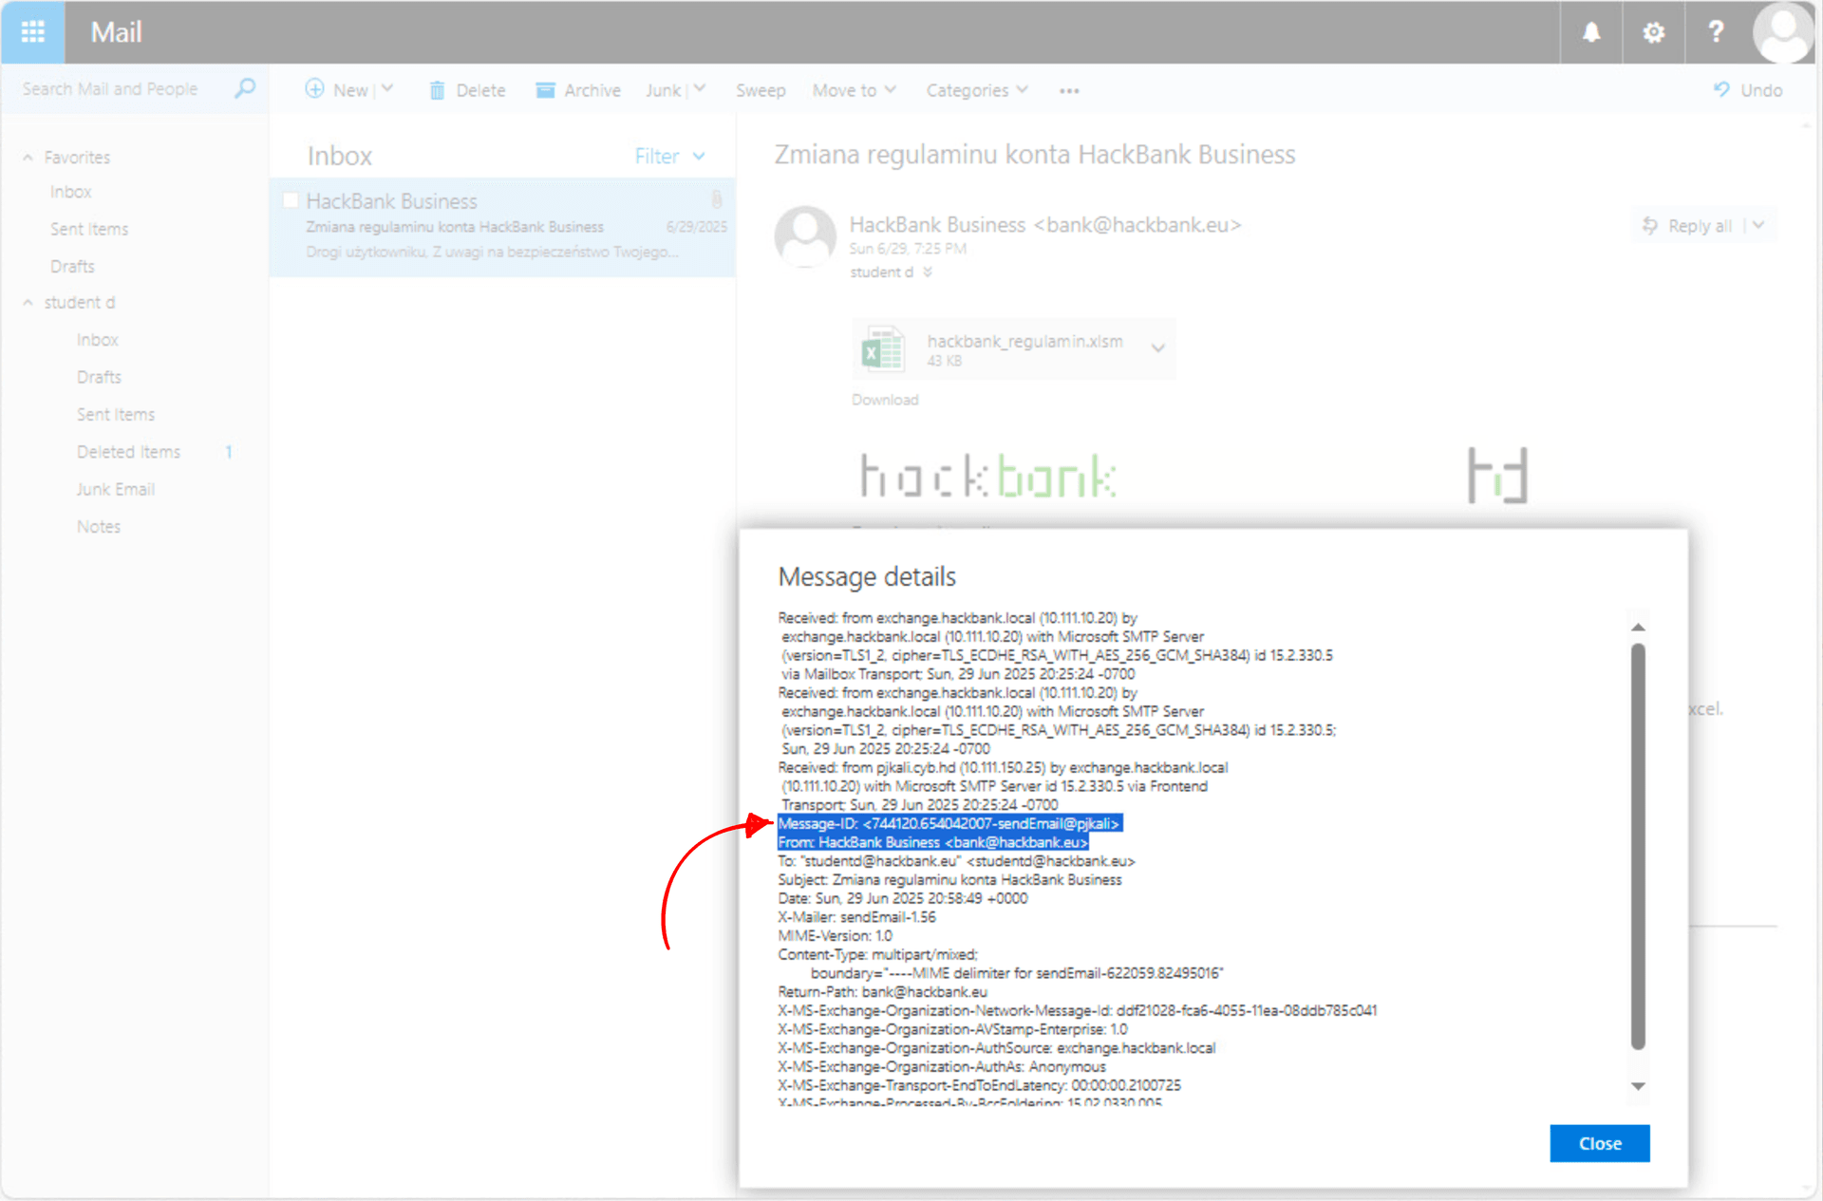Open settings gear icon
The height and width of the screenshot is (1201, 1823).
tap(1653, 32)
